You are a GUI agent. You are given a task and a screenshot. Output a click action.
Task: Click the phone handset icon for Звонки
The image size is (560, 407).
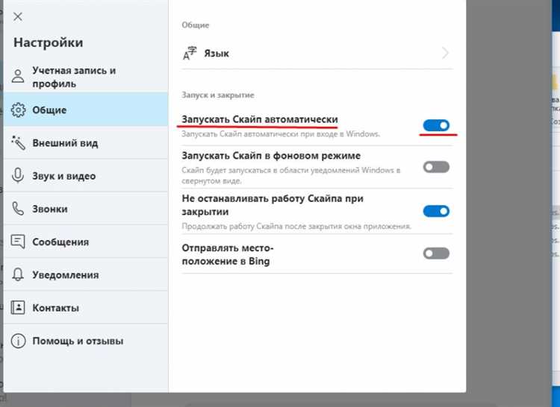tap(19, 209)
